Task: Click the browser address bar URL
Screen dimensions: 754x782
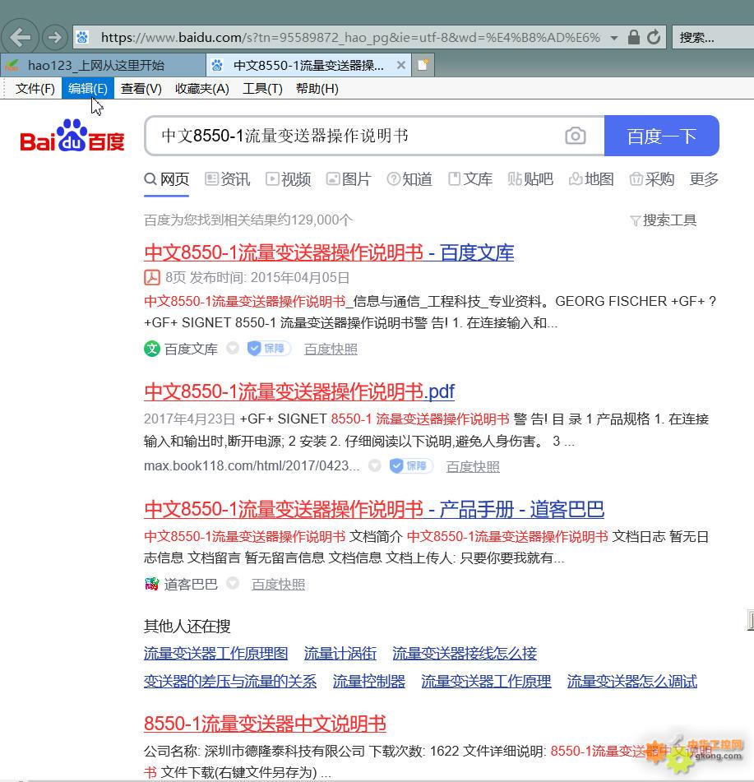Action: click(350, 38)
